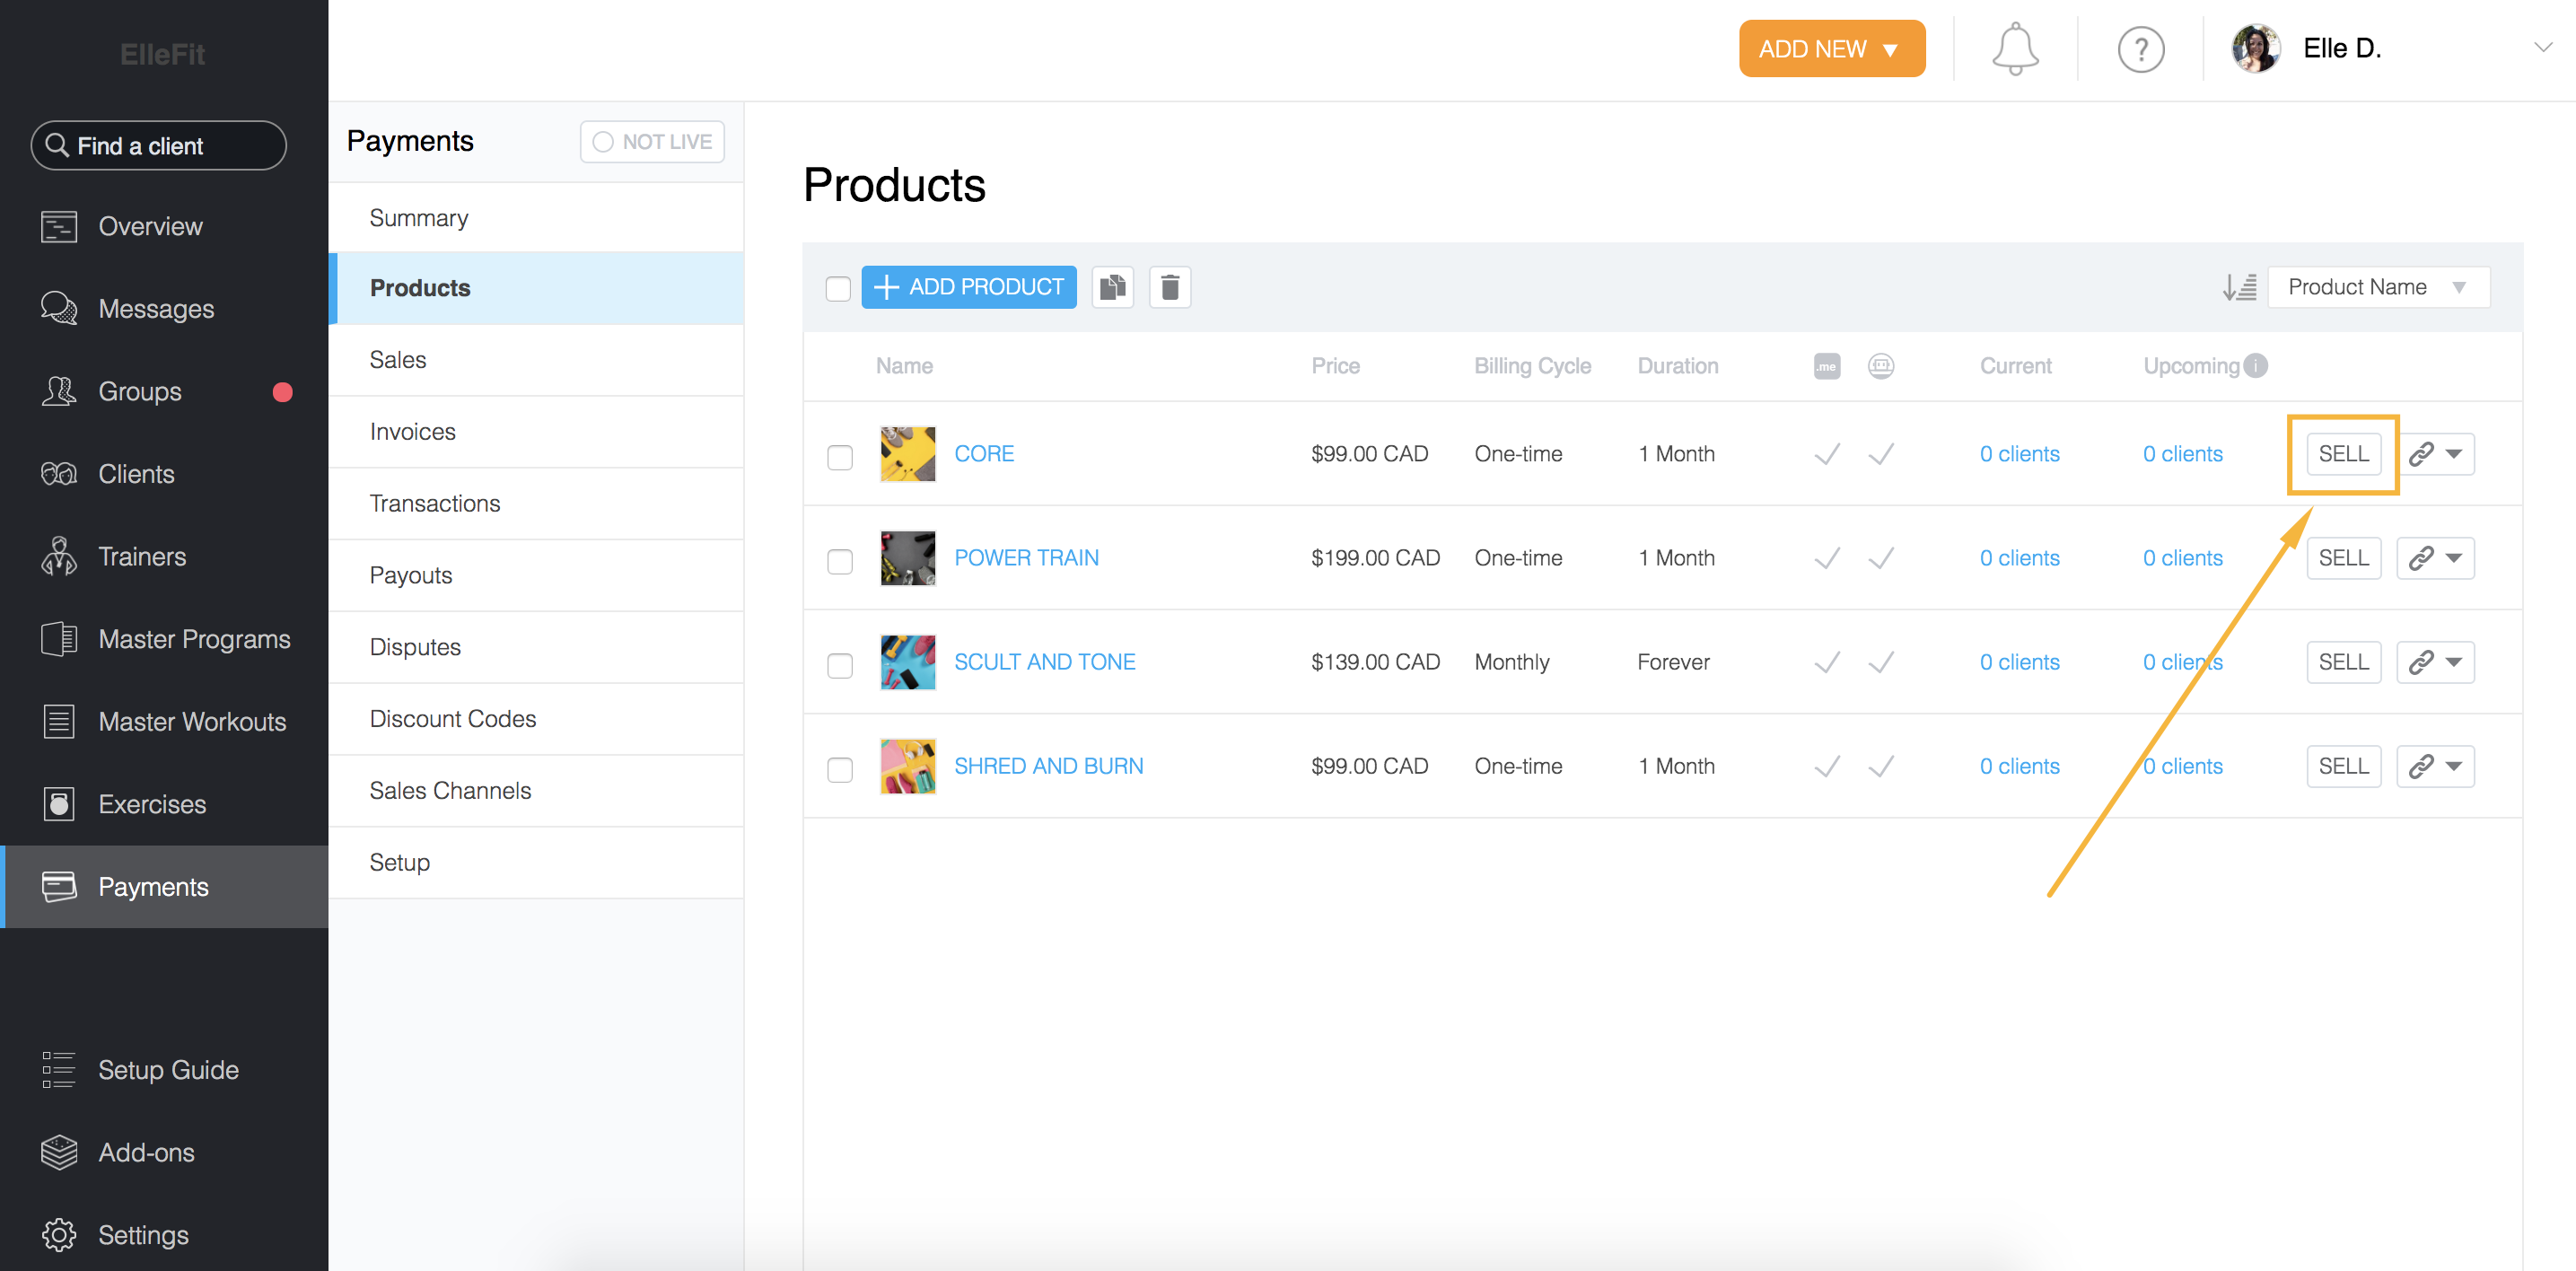Click the Add-ons layers icon
2576x1271 pixels.
pos(59,1152)
